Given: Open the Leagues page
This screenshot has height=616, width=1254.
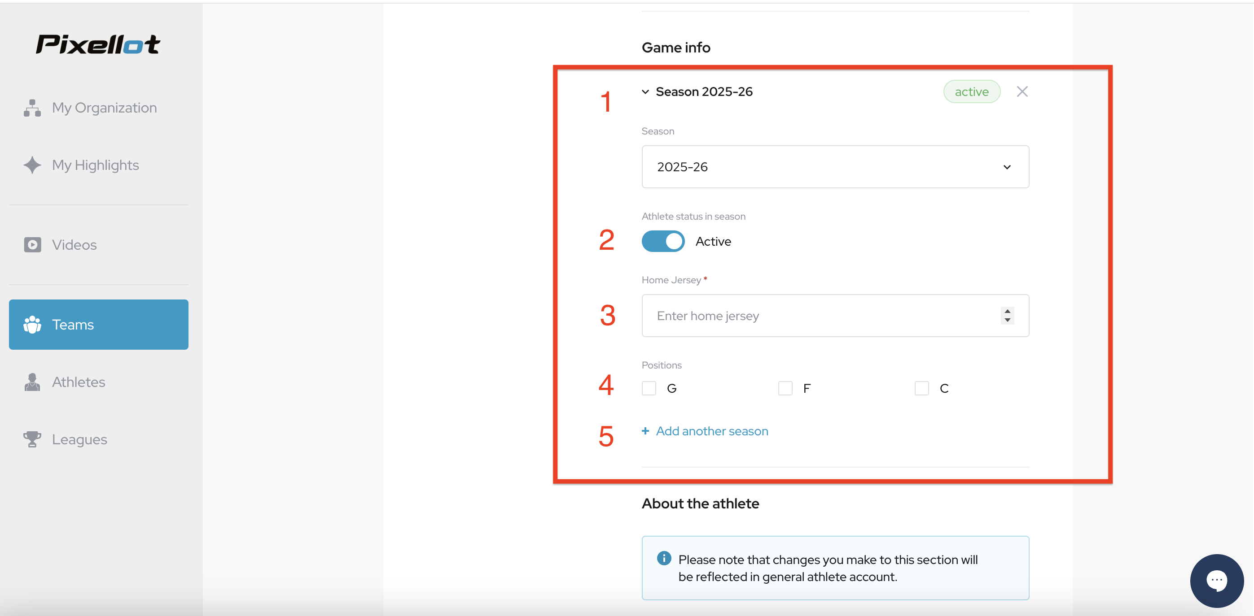Looking at the screenshot, I should pyautogui.click(x=99, y=439).
